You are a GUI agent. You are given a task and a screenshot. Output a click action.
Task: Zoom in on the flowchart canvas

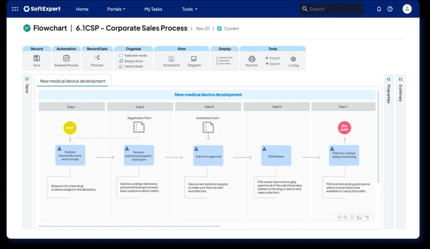(x=345, y=217)
